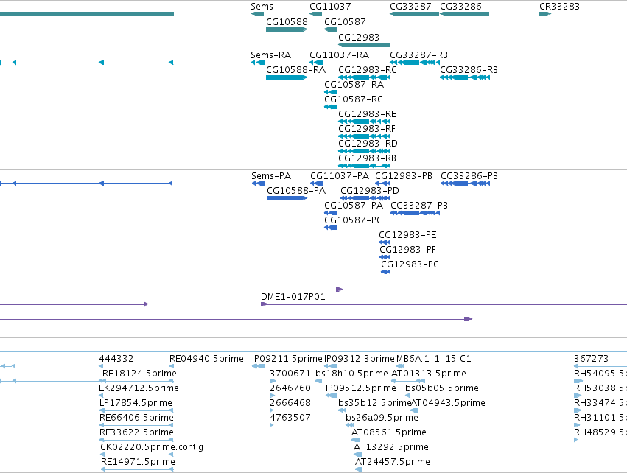Click the CG11037-RA transcript label
627x473 pixels.
point(340,55)
